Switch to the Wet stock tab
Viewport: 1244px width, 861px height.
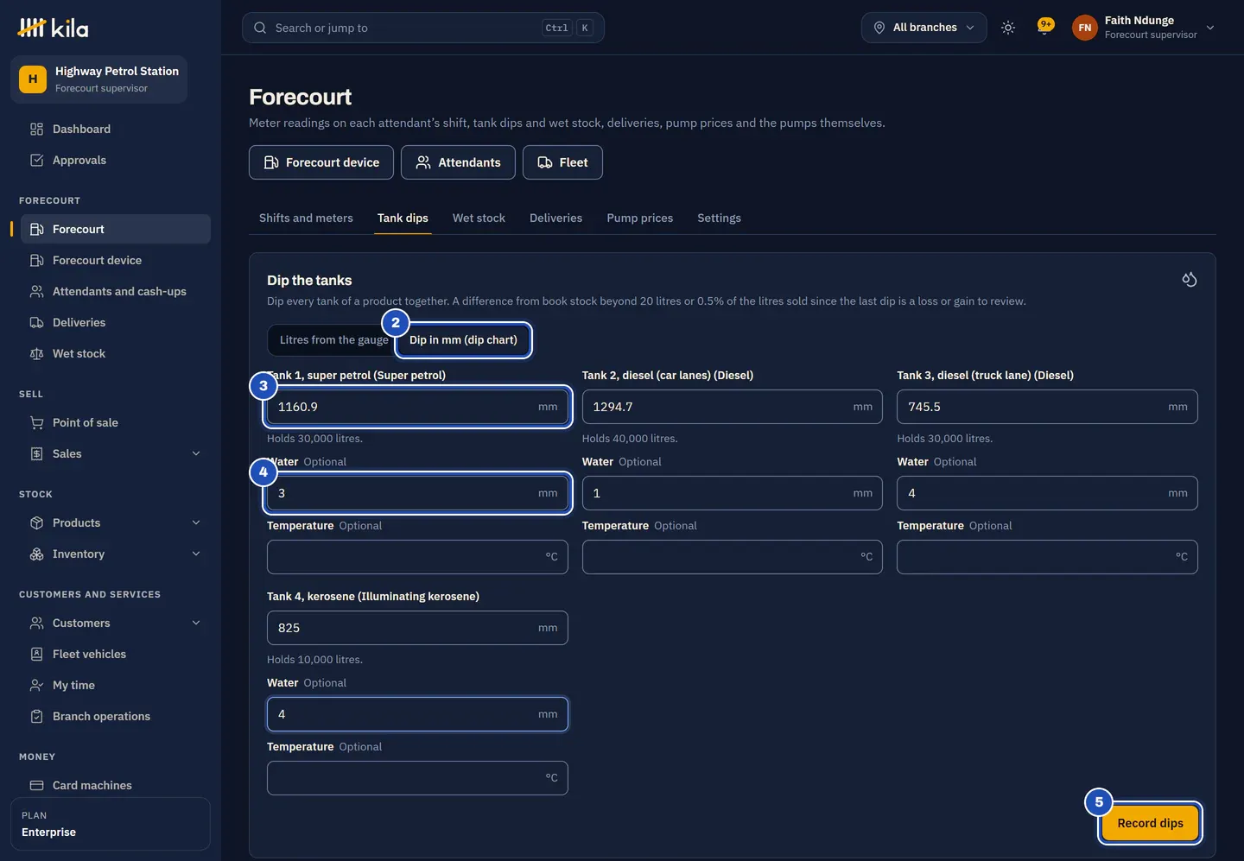point(479,218)
